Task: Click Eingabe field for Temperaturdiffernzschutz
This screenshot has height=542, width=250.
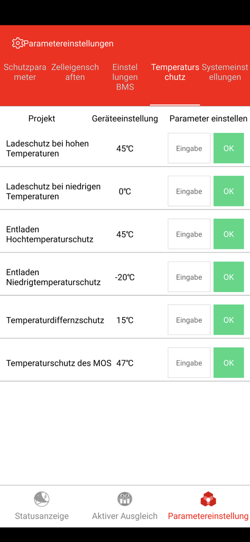Action: [x=189, y=320]
